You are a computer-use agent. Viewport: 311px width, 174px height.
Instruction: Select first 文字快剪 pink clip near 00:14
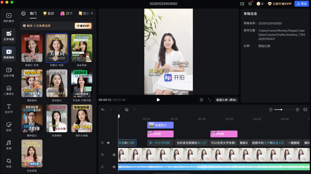coord(160,134)
